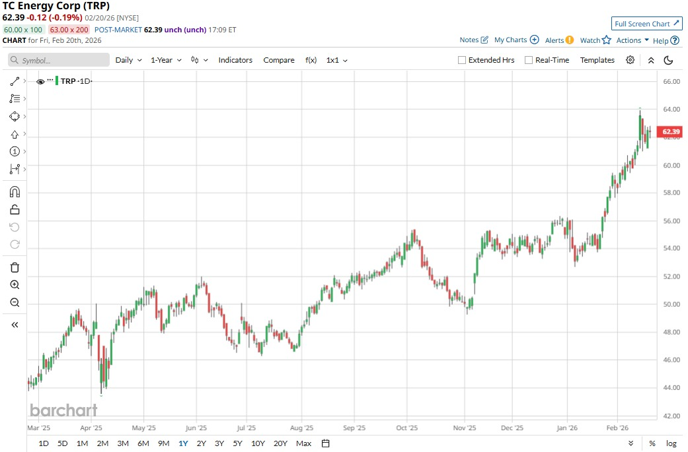
Task: Open TRP series options ellipsis
Action: pos(50,80)
